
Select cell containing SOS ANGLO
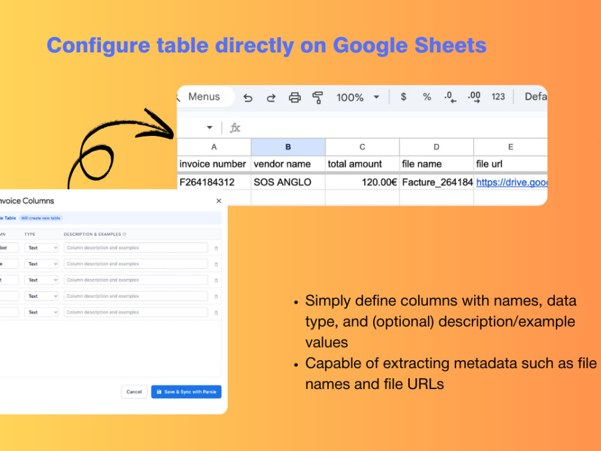[288, 182]
